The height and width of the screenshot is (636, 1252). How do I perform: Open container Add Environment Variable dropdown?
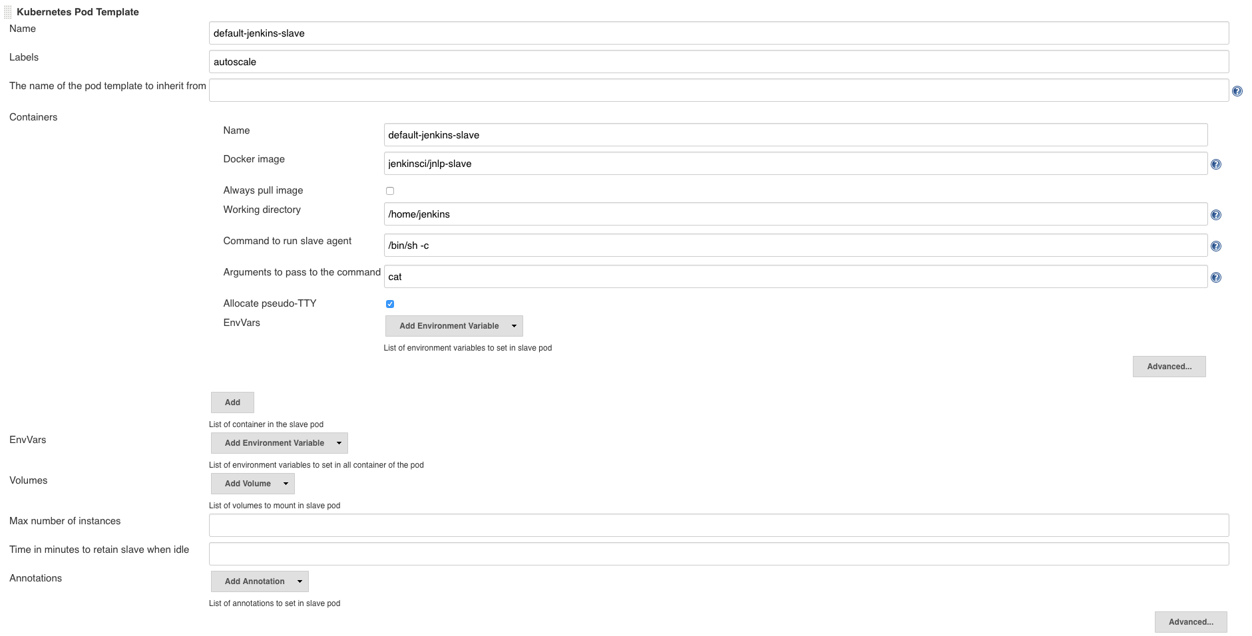point(454,326)
